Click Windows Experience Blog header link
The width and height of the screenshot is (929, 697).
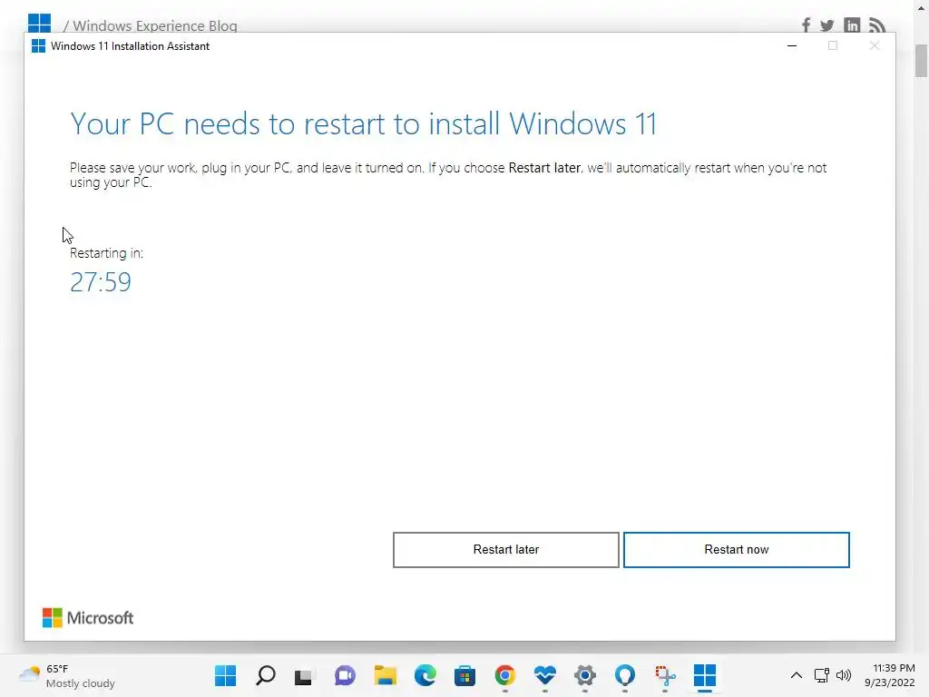click(x=154, y=26)
